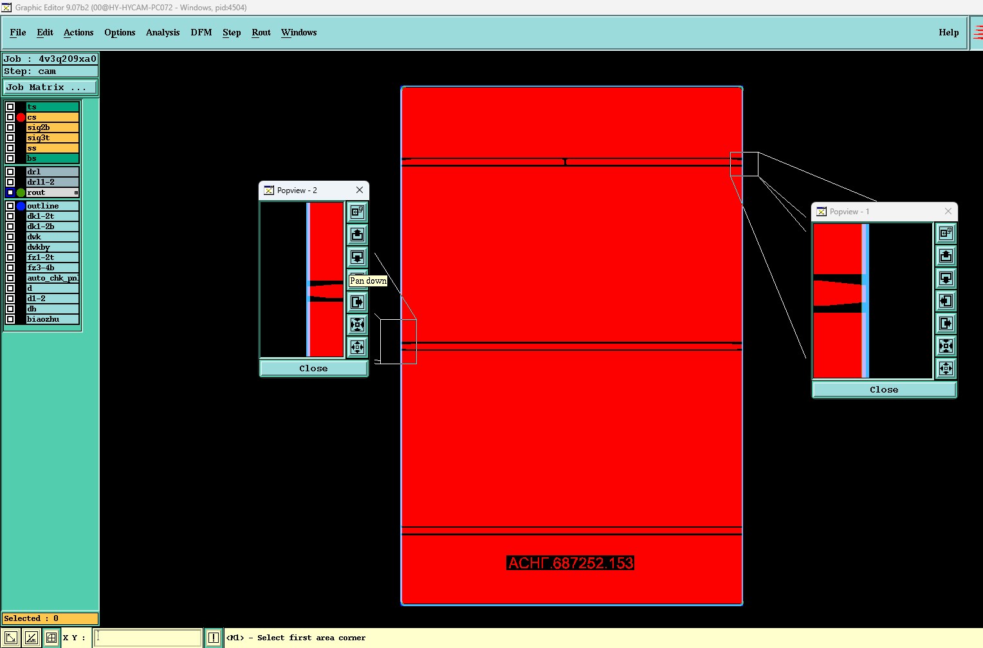Click the zoom out icon in Popview - 1
Viewport: 983px width, 648px height.
(946, 368)
